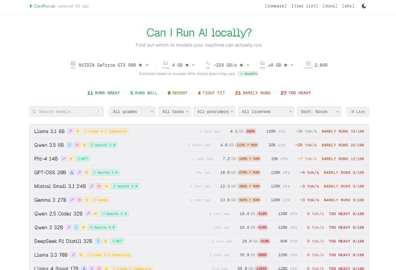Click star icon on DeepSeek R1 Distill 32B
The image size is (396, 270).
click(x=105, y=241)
